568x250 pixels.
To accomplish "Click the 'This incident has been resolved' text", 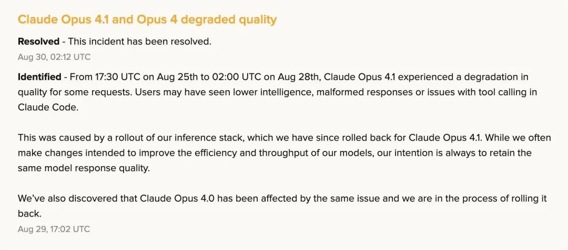I will [139, 41].
